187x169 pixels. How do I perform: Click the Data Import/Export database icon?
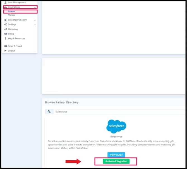[x=6, y=20]
